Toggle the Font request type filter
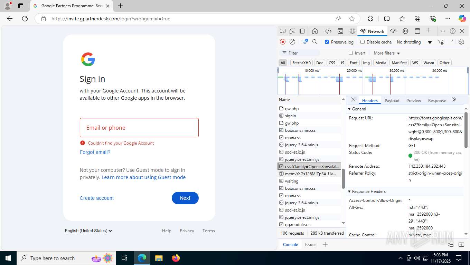The width and height of the screenshot is (470, 265). pos(354,63)
